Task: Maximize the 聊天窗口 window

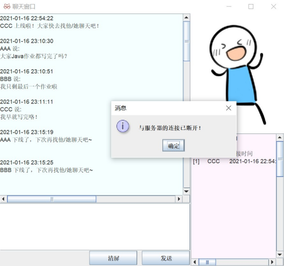Action: click(x=251, y=7)
